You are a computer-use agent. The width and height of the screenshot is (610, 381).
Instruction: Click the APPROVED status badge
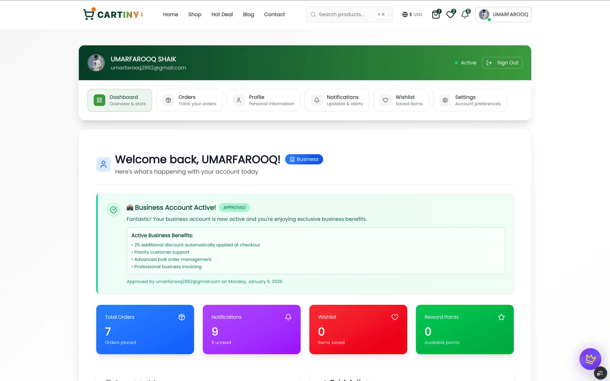tap(234, 207)
